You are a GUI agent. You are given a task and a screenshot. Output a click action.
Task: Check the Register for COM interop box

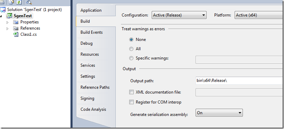coord(131,102)
